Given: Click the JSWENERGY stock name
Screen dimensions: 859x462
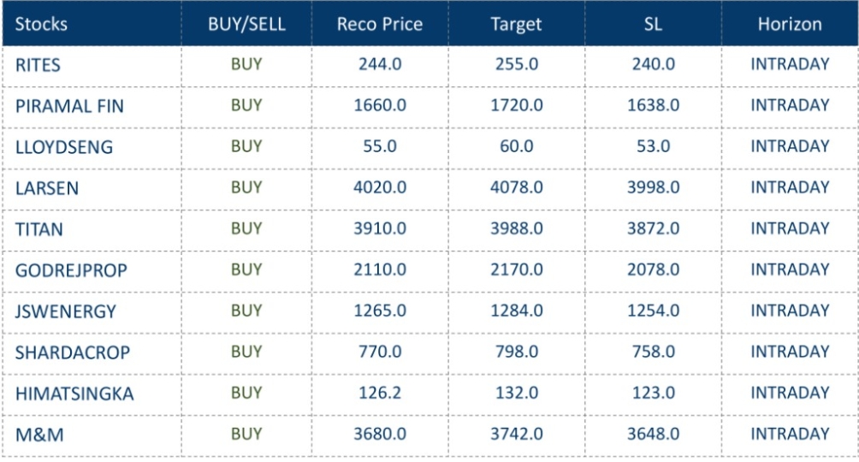Looking at the screenshot, I should tap(66, 311).
